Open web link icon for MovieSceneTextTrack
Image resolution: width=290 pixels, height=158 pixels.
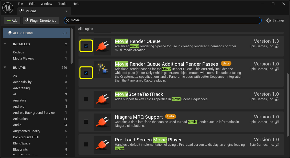coord(277,99)
